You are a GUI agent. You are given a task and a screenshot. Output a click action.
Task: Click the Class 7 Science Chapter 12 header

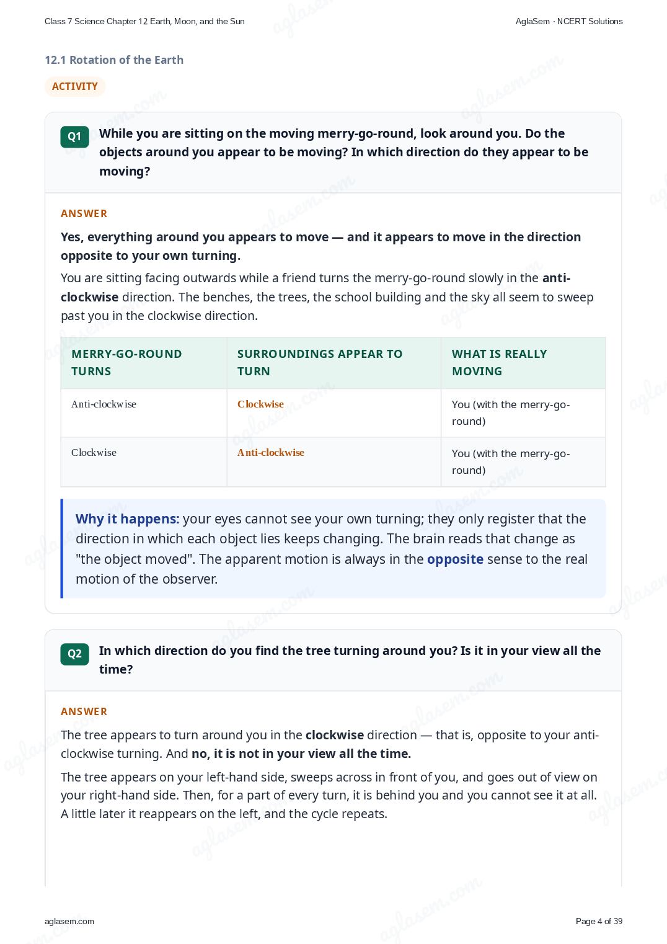(144, 21)
